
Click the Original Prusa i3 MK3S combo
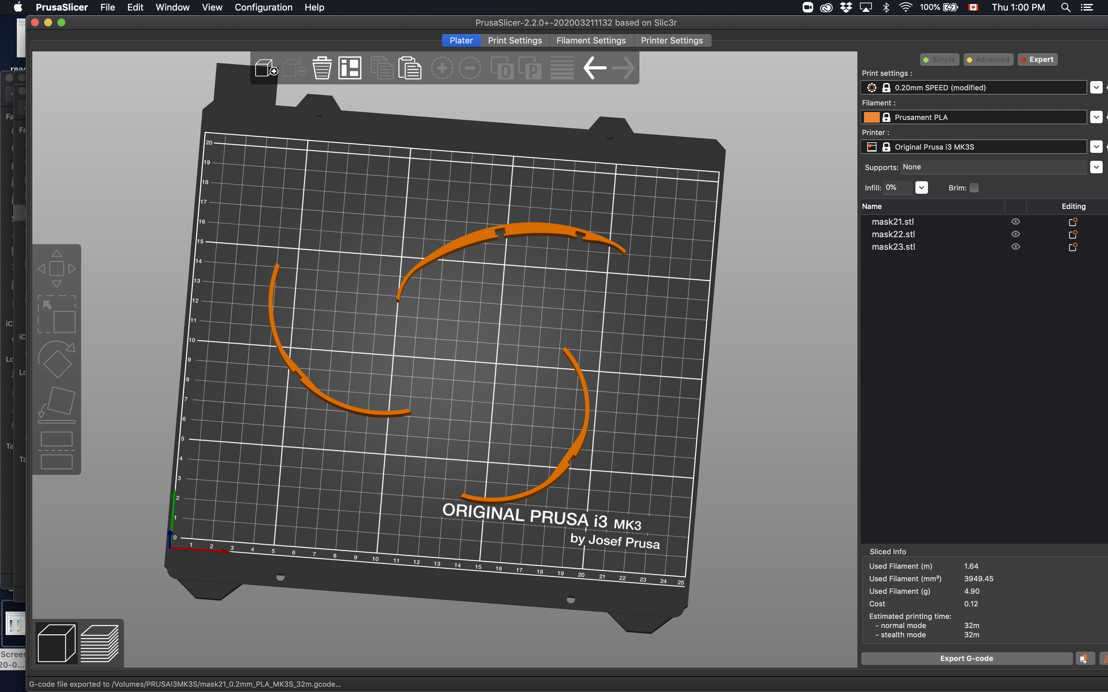pyautogui.click(x=973, y=147)
